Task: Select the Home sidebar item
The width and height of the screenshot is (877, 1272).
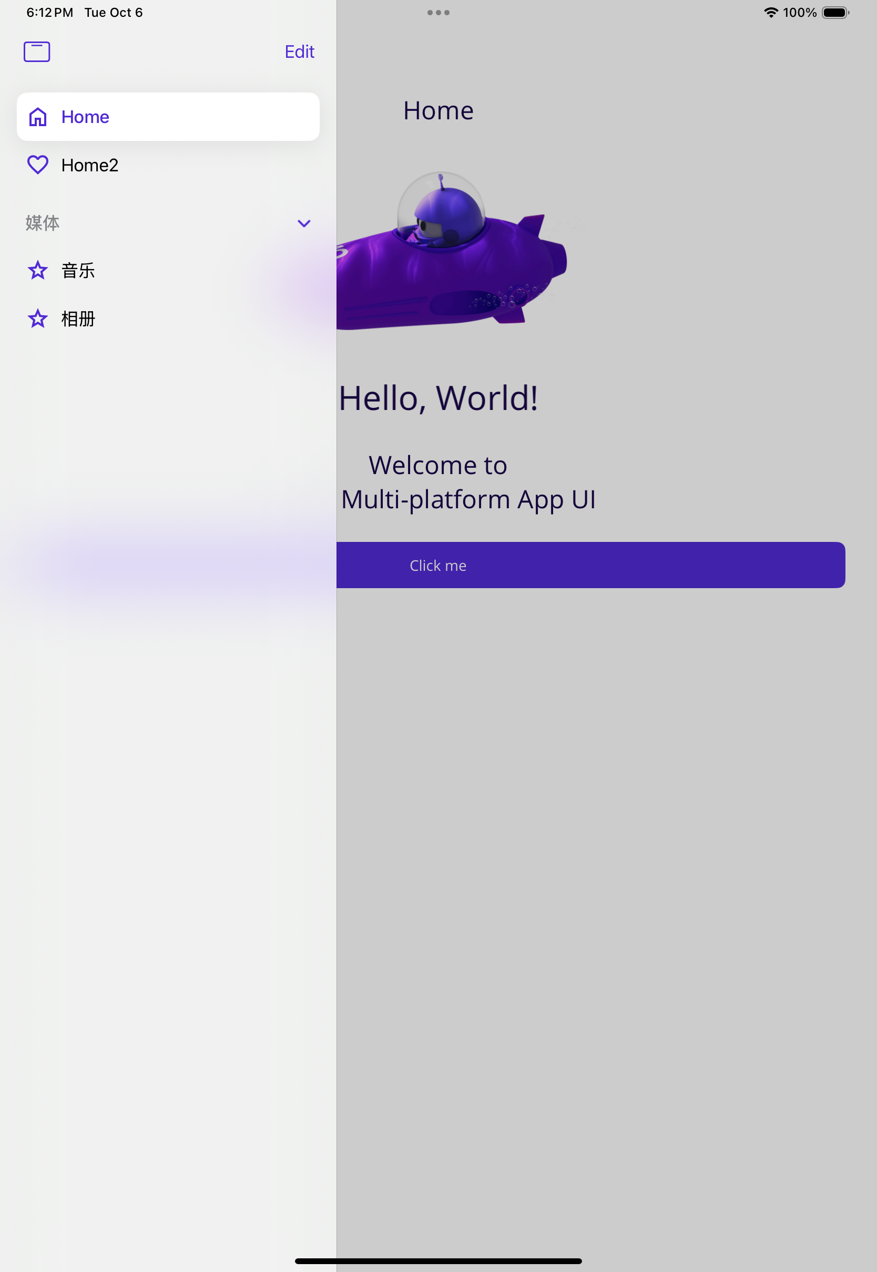Action: click(x=168, y=117)
